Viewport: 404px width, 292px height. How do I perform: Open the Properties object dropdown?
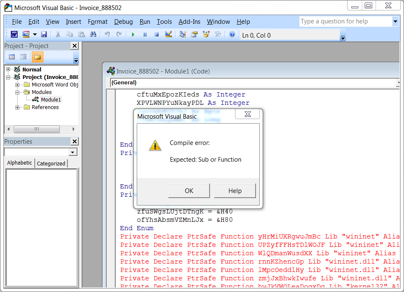click(73, 152)
